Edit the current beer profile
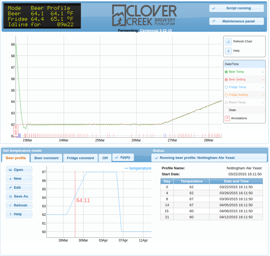This screenshot has width=270, height=256. (x=19, y=187)
